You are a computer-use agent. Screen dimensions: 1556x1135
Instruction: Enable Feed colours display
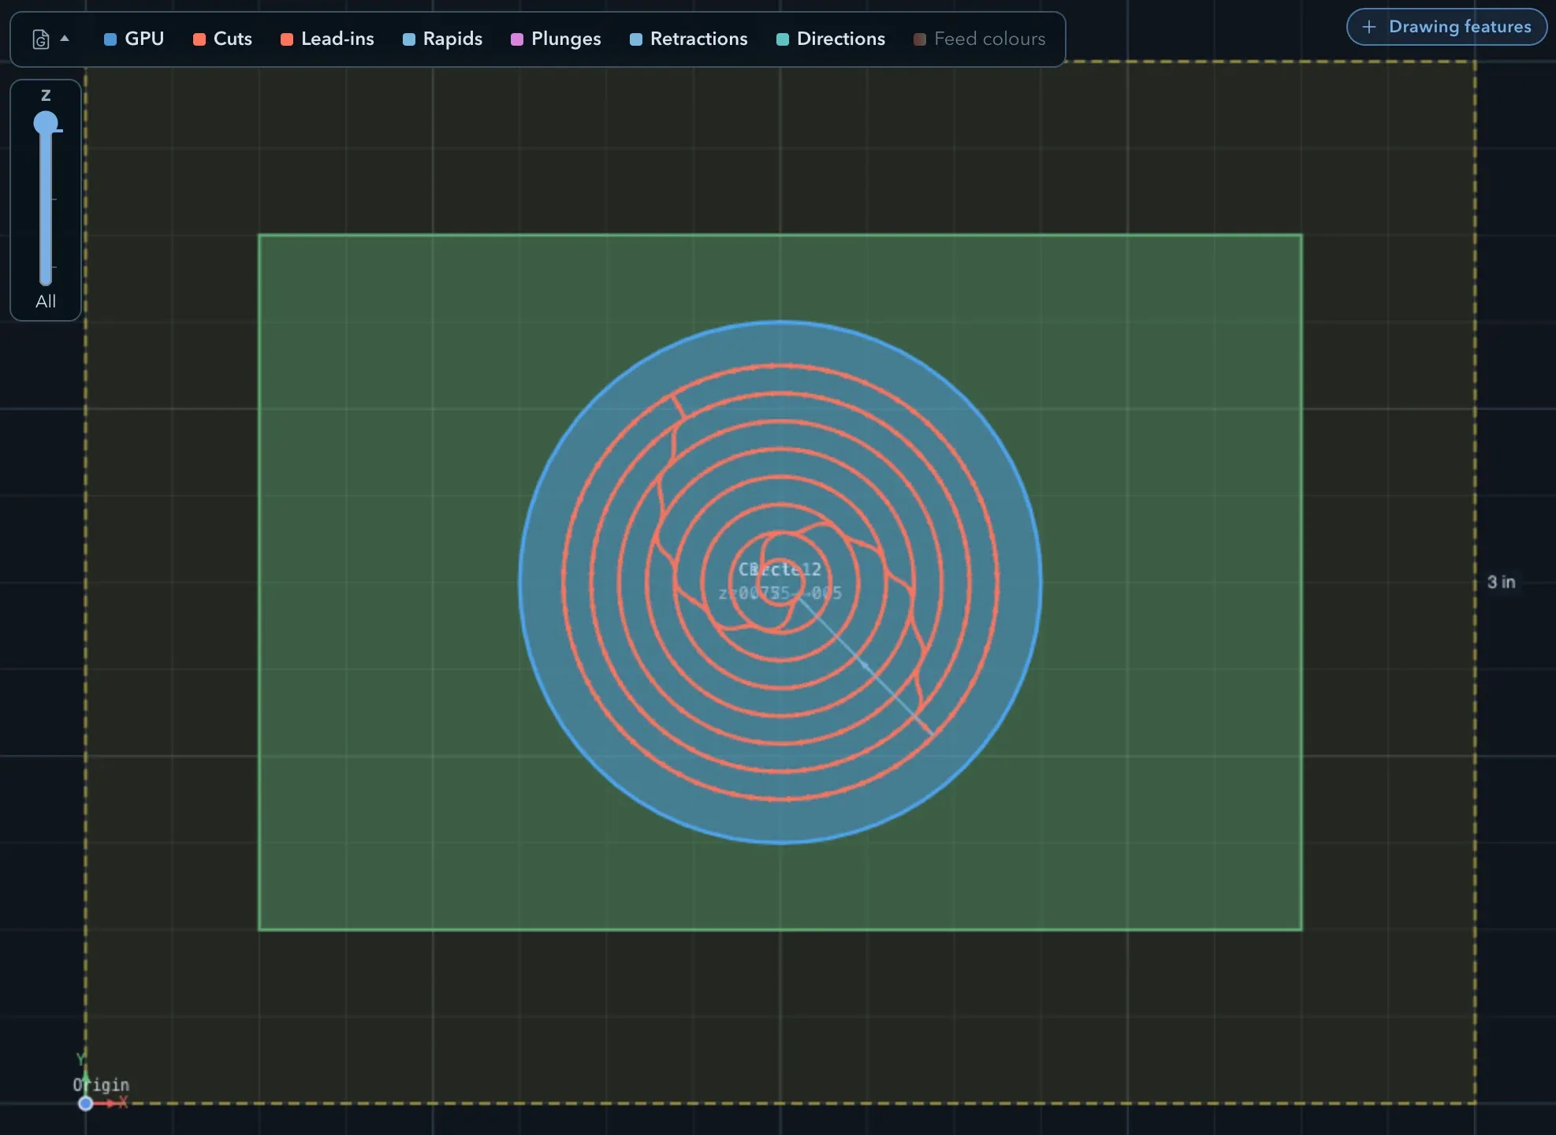click(x=979, y=39)
